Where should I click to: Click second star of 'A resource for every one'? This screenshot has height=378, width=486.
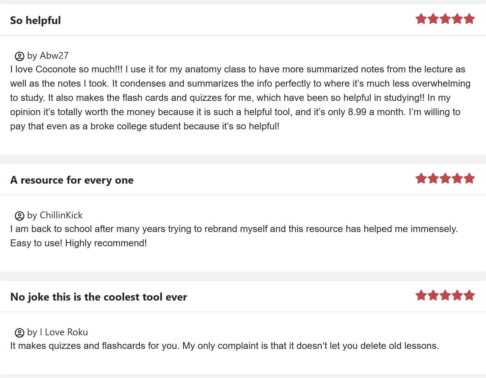point(433,178)
